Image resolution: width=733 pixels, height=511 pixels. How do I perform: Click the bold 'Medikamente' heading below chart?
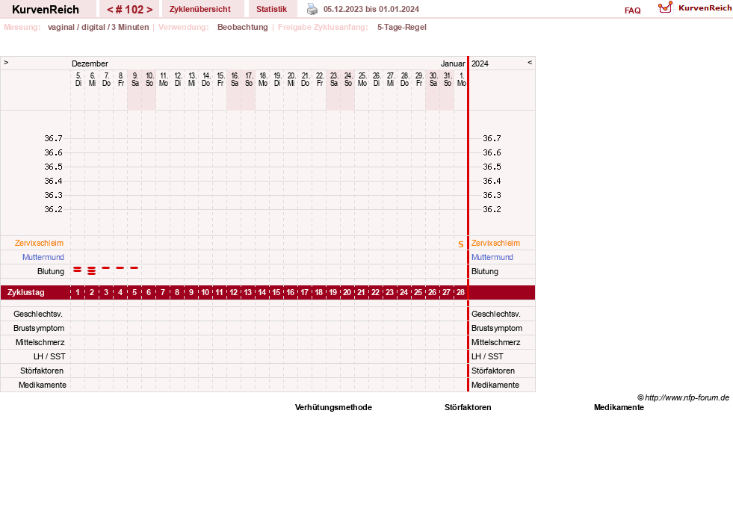coord(619,408)
